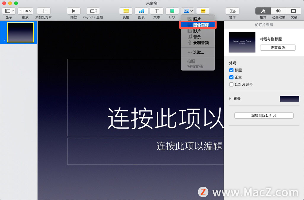The image size is (304, 200).
Task: Select the subtitle placeholder 连按此项以编辑
Action: (x=189, y=146)
